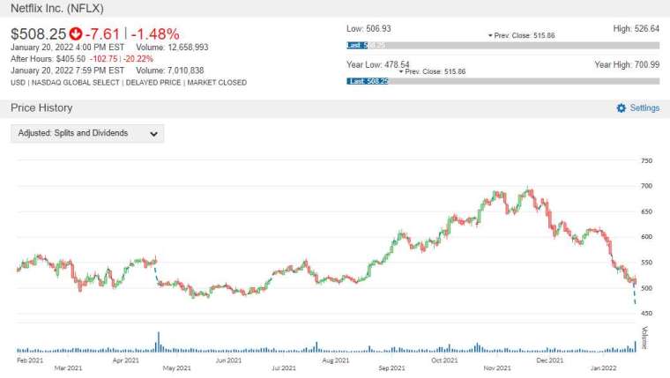Image resolution: width=670 pixels, height=378 pixels.
Task: Click the -20.22% after hours percent
Action: coord(138,59)
